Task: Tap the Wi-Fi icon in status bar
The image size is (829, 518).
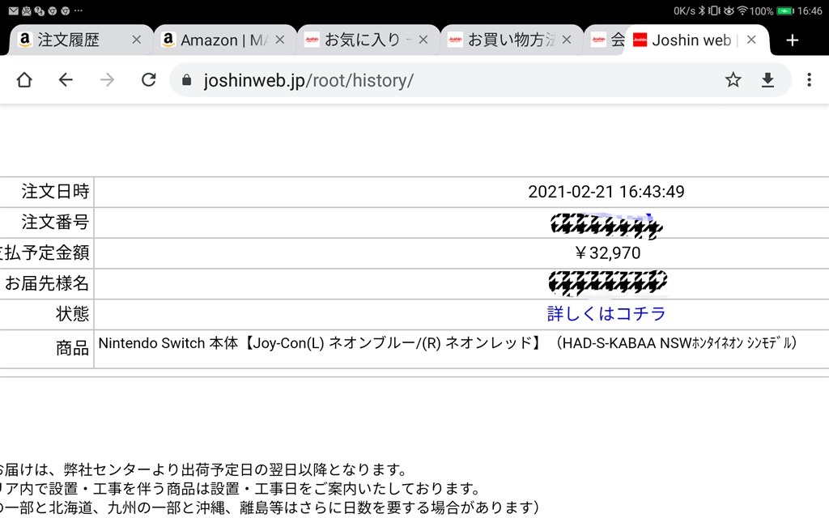Action: pos(742,11)
